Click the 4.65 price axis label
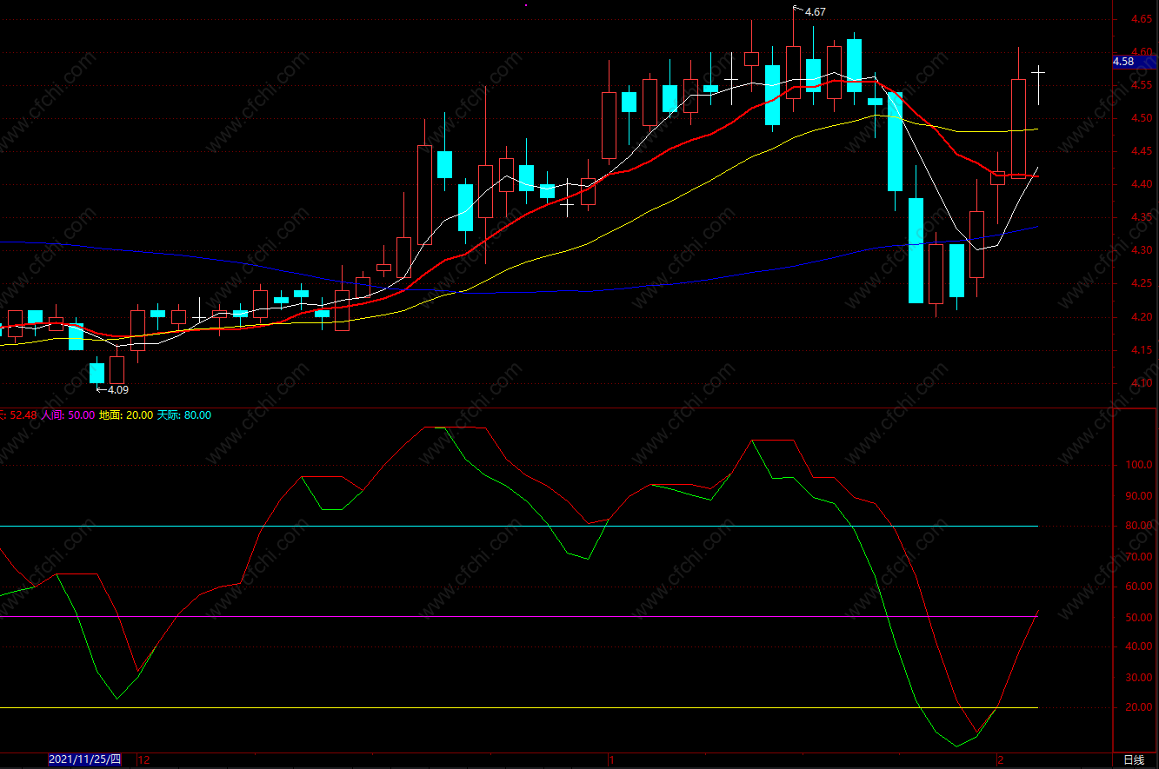The height and width of the screenshot is (769, 1159). pyautogui.click(x=1142, y=19)
